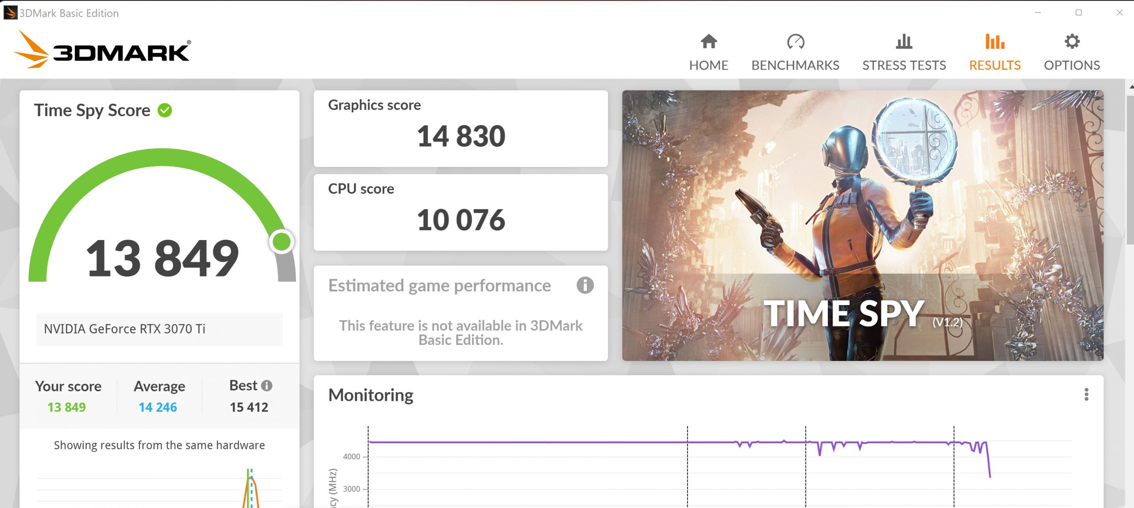Click the CPU score label
This screenshot has height=508, width=1134.
[x=361, y=189]
